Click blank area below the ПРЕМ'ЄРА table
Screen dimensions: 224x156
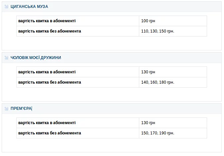(112, 145)
